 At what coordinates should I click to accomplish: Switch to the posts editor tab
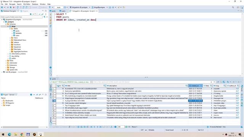click(53, 11)
